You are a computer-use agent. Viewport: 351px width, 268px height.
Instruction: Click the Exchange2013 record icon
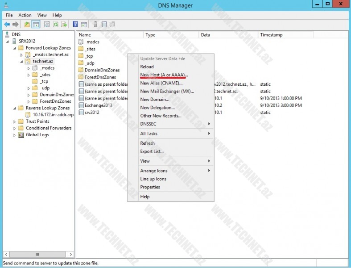click(x=81, y=105)
